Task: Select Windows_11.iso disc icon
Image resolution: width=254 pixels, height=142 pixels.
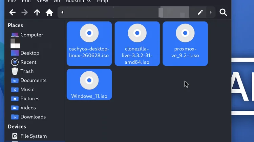Action: pos(89,80)
